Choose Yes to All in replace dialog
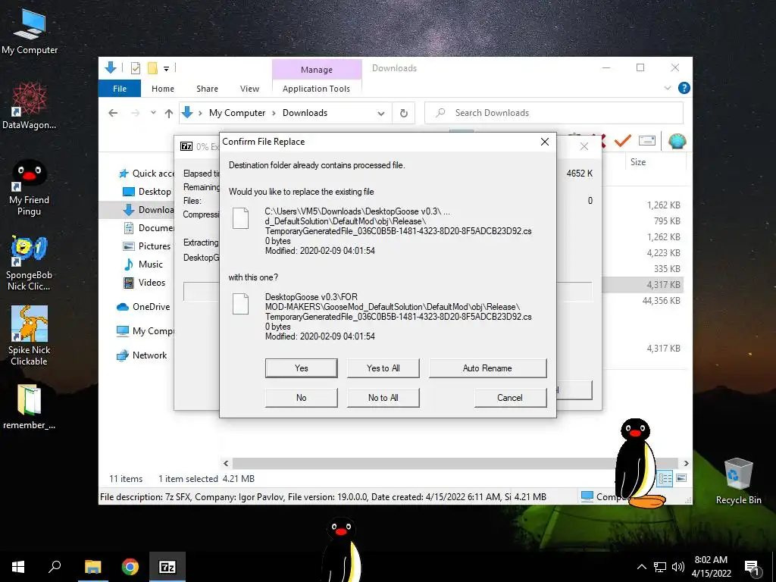Screen dimensions: 776x582 click(383, 368)
